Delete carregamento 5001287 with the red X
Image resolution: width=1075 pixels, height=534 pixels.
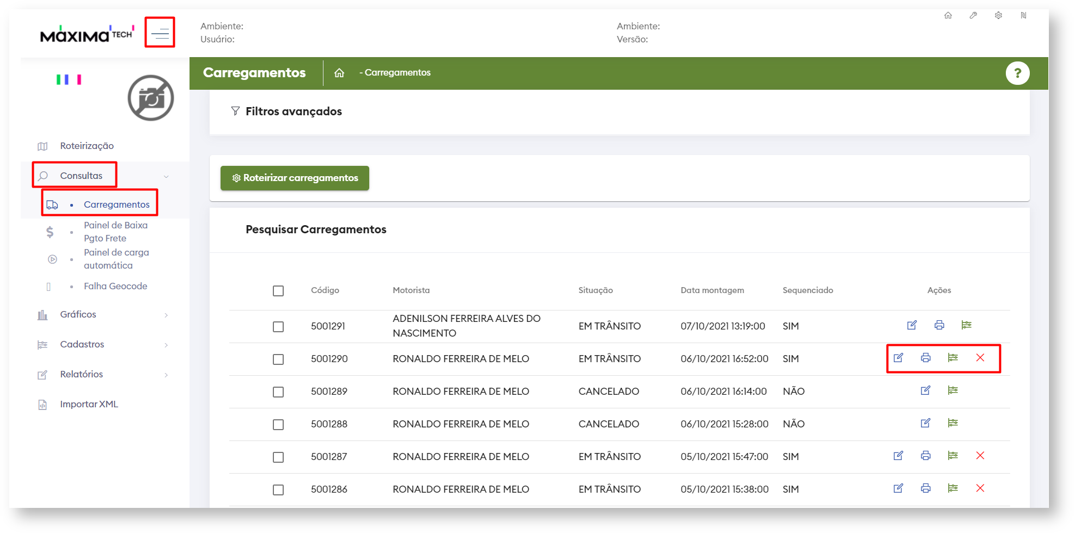[980, 456]
